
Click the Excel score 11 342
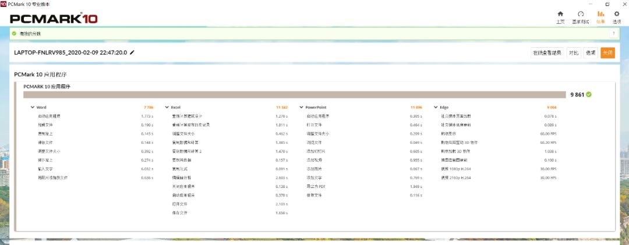[x=282, y=108]
